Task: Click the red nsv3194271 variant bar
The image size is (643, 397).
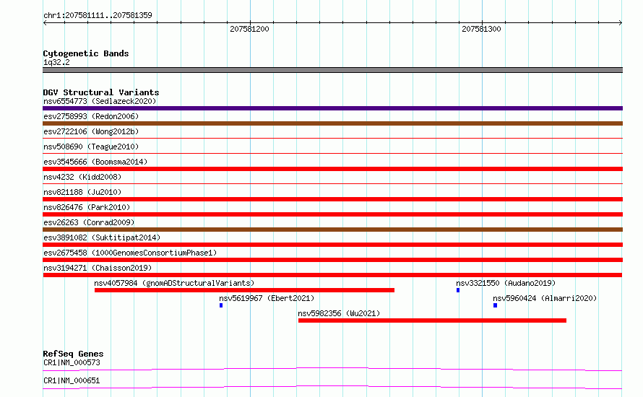Action: tap(332, 275)
